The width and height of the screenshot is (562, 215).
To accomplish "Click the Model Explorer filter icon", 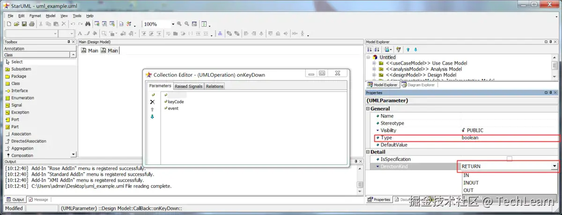I will point(399,49).
